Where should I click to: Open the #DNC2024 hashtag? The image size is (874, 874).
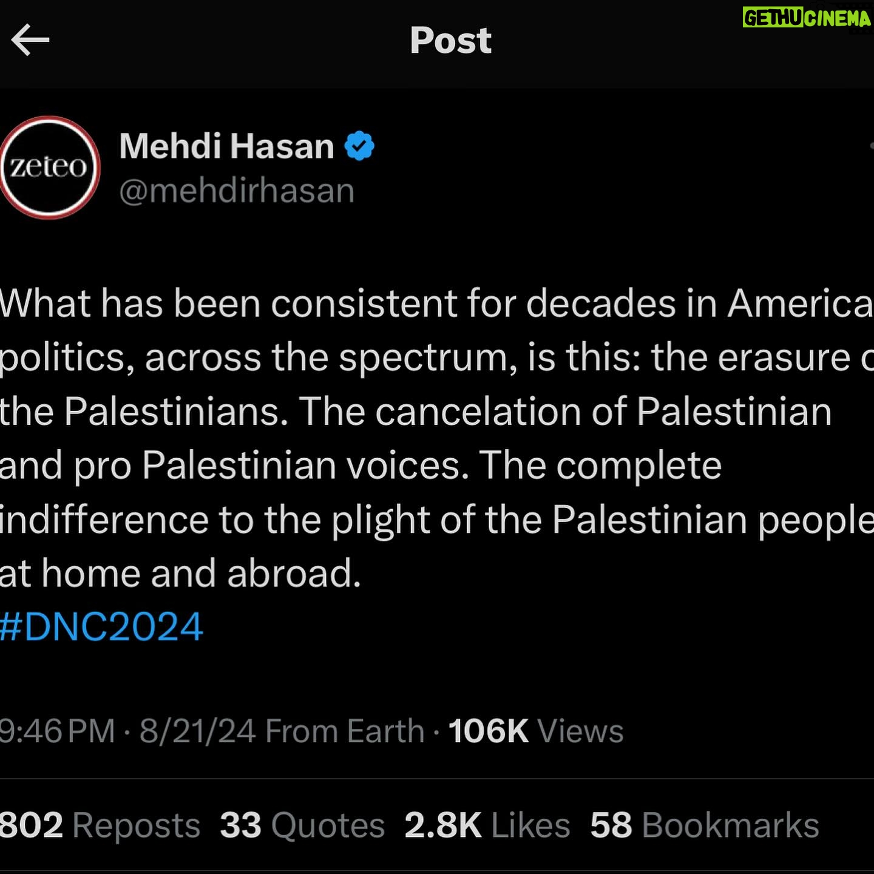click(x=101, y=627)
